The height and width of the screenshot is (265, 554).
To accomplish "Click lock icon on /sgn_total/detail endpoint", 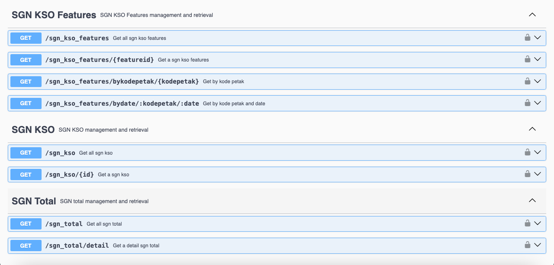I will tap(527, 245).
